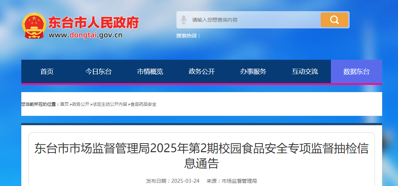Click the microphone voice search icon
Screen dimensions: 398x186
point(184,20)
